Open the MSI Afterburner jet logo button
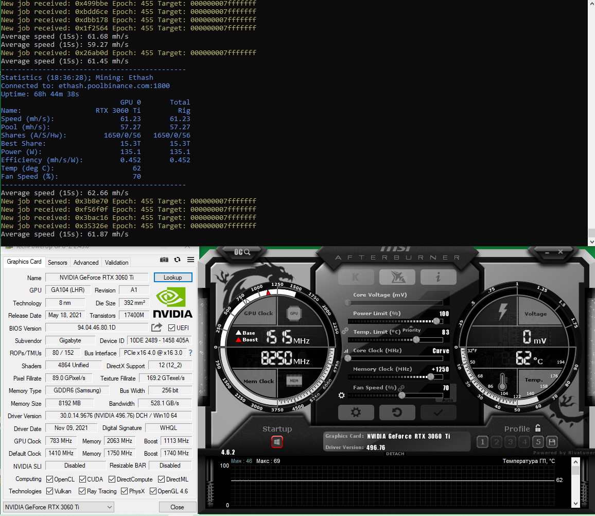Viewport: 595px width, 516px height. [397, 277]
